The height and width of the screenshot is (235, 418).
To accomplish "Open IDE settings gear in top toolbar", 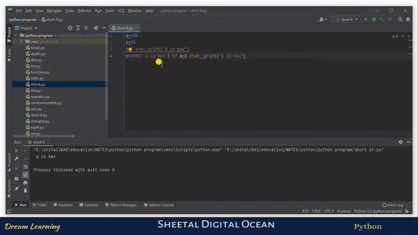I will point(408,20).
